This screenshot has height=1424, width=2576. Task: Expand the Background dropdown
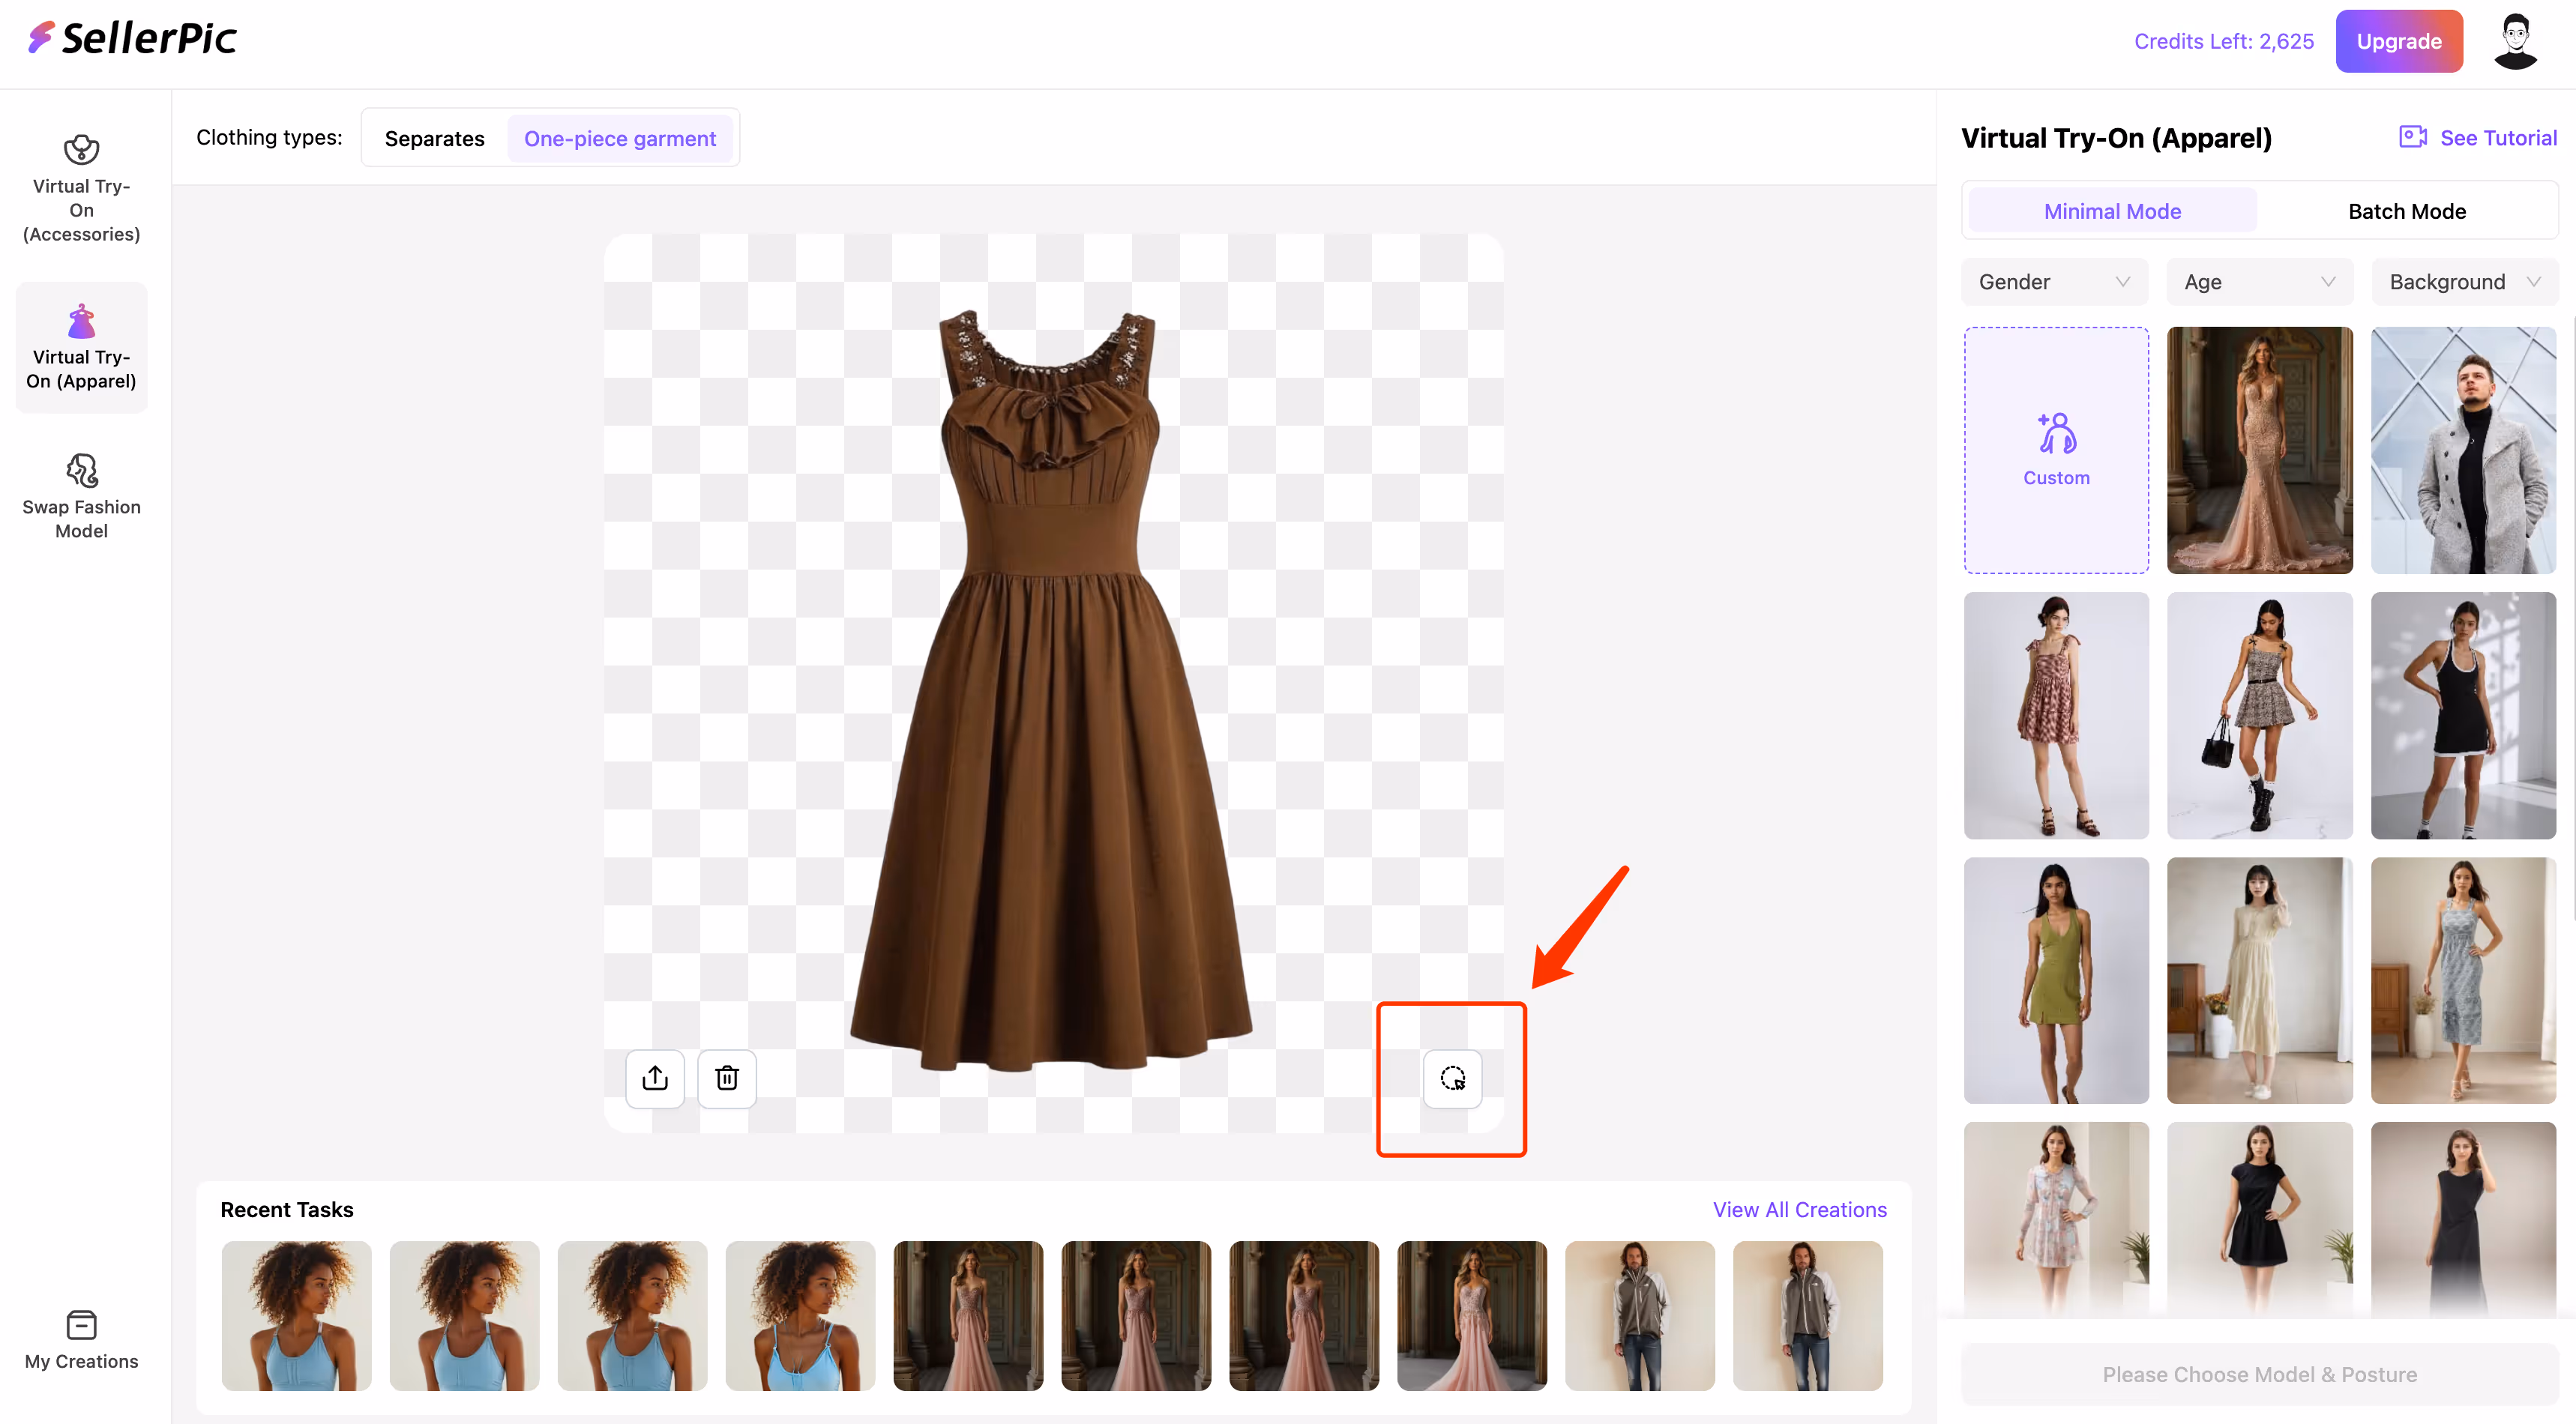[x=2464, y=282]
